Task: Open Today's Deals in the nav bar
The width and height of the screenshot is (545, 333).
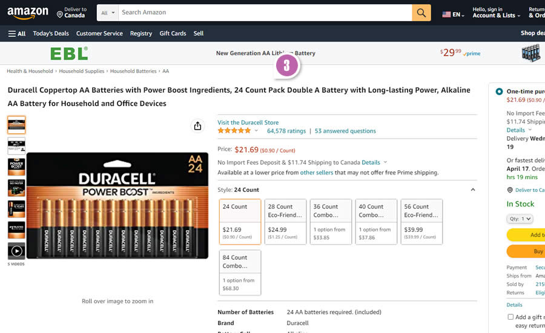Action: pos(51,33)
